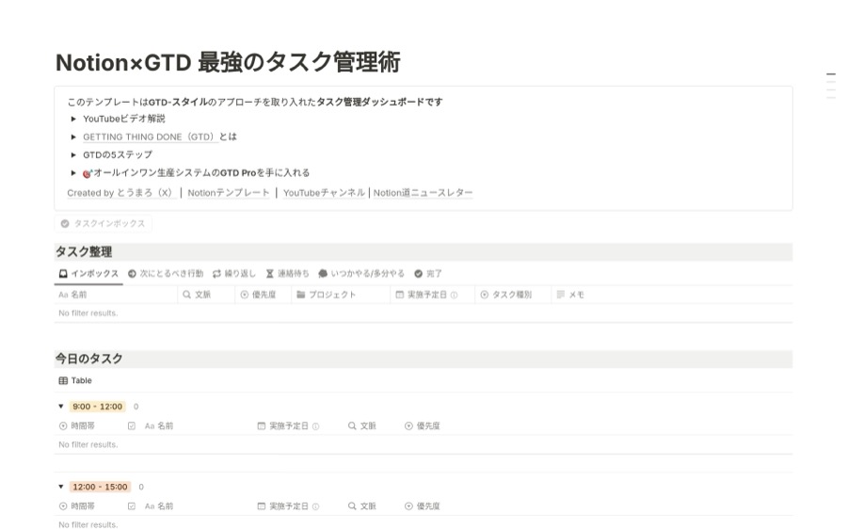Select the Table view under 今日のタスク
847x529 pixels.
[x=75, y=381]
